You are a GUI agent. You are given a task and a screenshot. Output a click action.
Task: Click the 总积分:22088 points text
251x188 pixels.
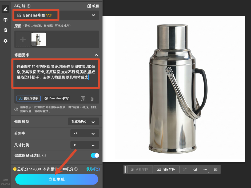[29, 169]
